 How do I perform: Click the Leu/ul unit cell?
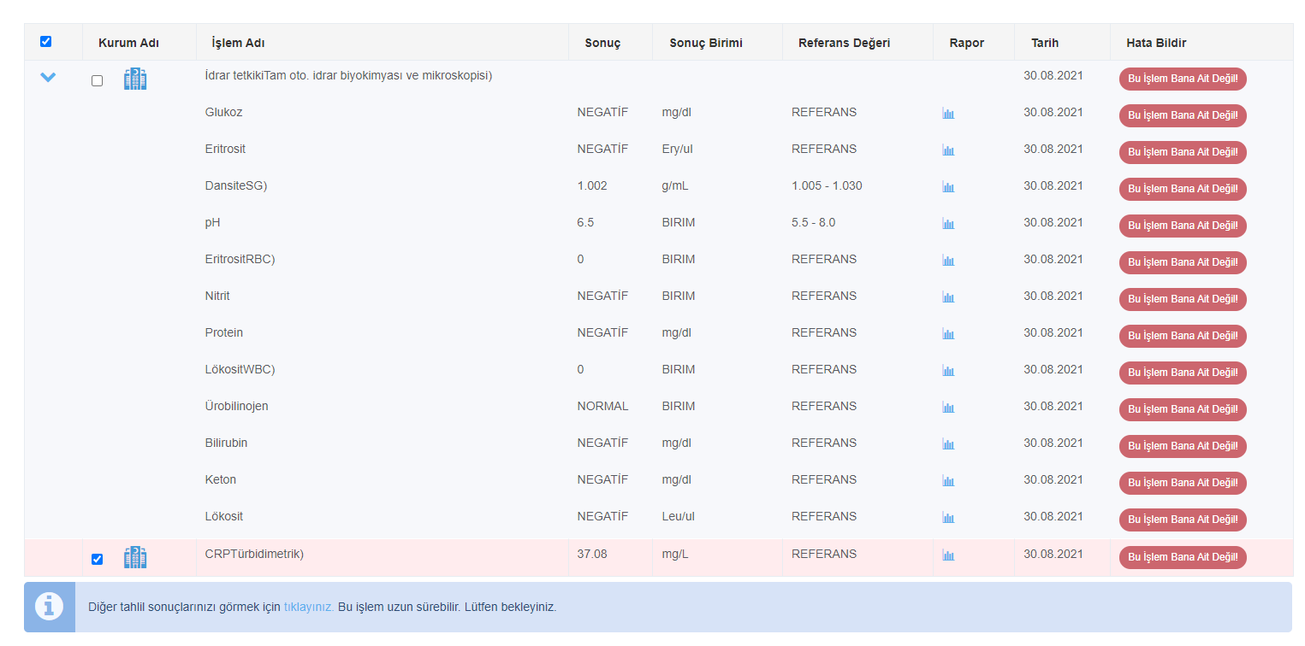click(x=678, y=516)
